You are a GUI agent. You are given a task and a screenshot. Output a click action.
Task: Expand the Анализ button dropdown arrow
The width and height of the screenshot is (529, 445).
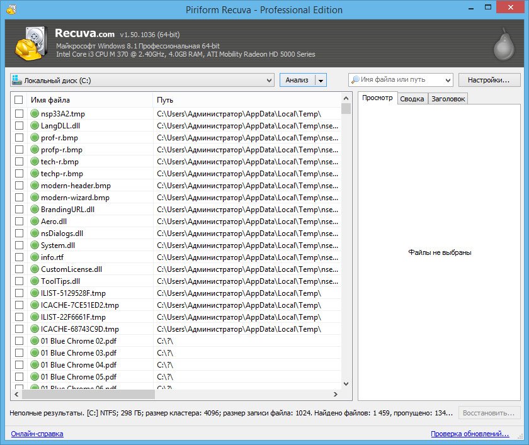[321, 80]
